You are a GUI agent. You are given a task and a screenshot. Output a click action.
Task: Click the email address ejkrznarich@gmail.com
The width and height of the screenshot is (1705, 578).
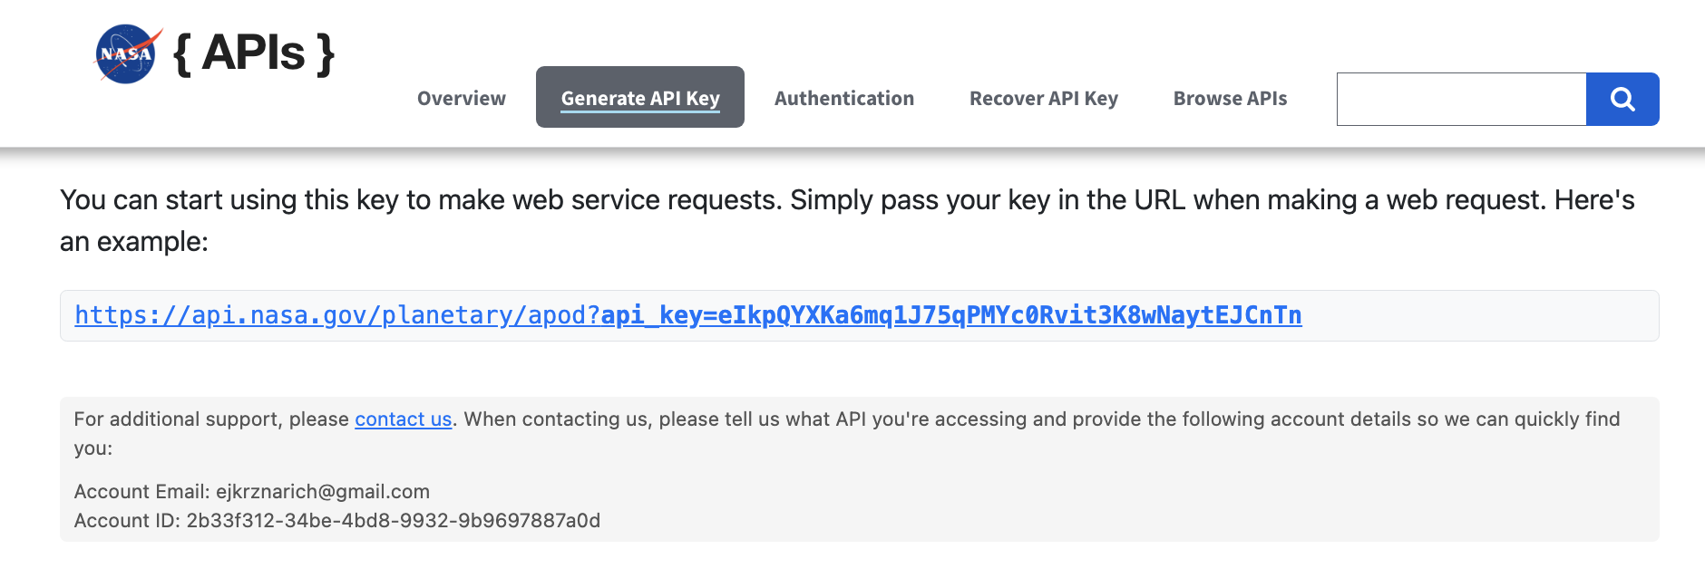click(323, 492)
